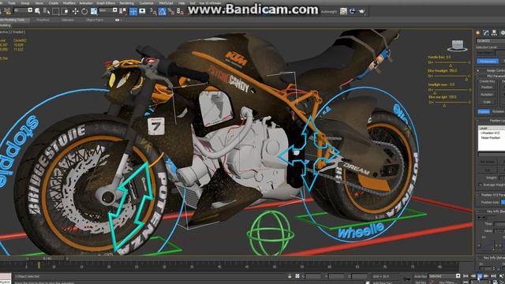Toggle the Percent Snap icon

pos(171,12)
